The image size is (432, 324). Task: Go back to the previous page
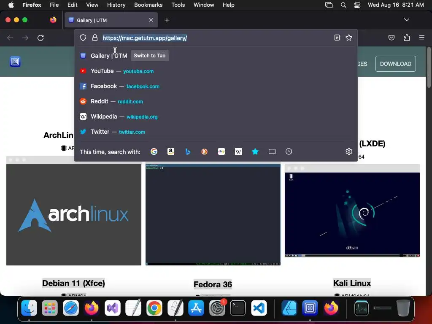tap(10, 38)
